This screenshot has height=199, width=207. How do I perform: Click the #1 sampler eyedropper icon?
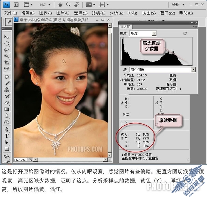[122, 138]
